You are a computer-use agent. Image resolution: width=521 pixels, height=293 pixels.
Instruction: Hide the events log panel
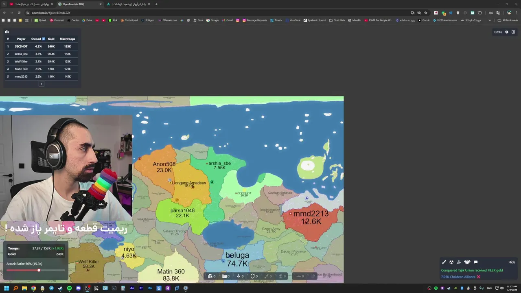[512, 262]
